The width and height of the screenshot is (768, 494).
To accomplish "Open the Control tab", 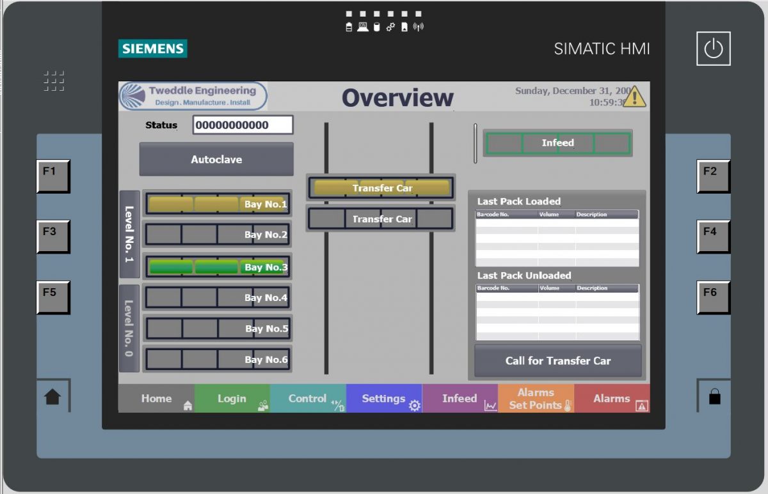I will (308, 398).
